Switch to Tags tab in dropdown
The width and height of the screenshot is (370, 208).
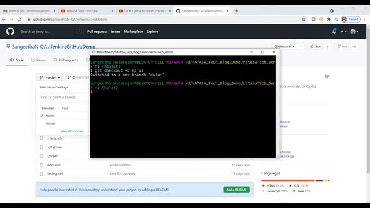point(65,108)
